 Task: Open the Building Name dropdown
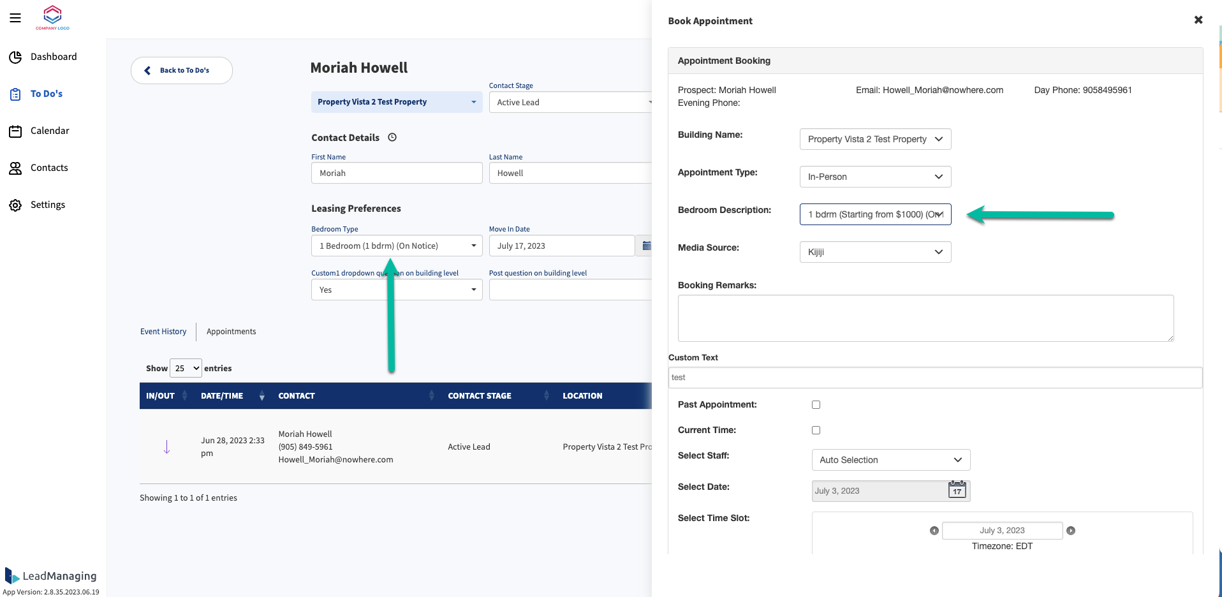[x=875, y=139]
